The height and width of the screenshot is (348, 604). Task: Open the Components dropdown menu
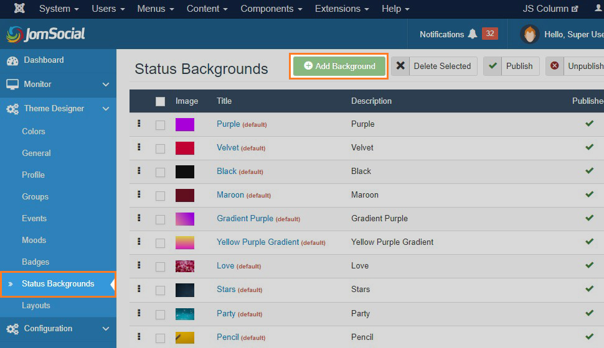[271, 9]
